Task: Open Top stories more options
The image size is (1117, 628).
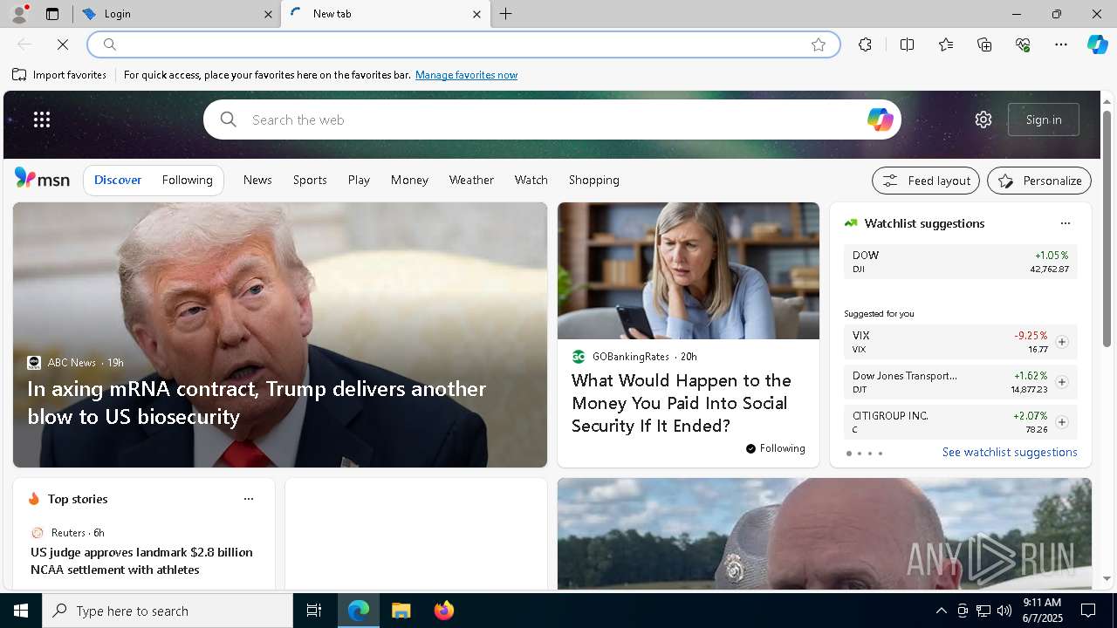Action: point(249,499)
